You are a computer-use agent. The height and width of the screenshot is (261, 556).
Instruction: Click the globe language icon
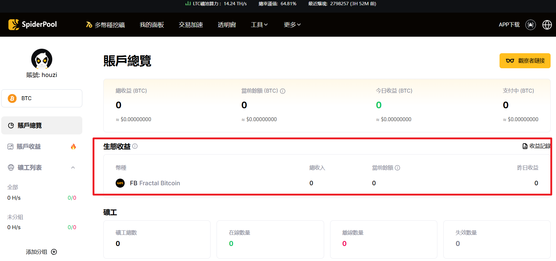pos(547,25)
